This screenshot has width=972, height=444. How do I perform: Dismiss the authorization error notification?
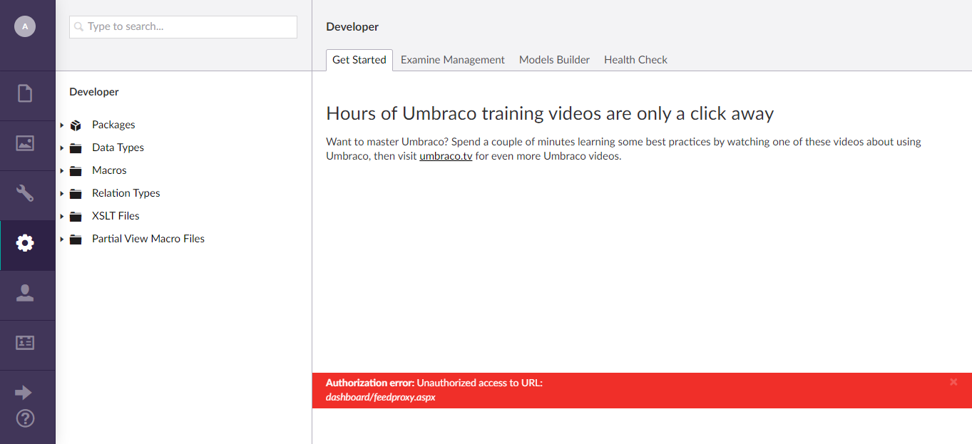[x=953, y=382]
